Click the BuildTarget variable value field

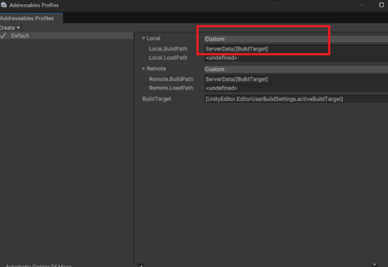point(296,99)
